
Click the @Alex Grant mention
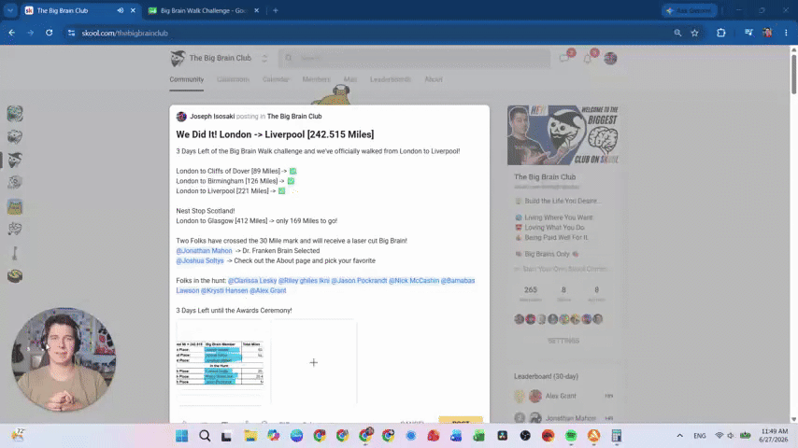click(267, 290)
